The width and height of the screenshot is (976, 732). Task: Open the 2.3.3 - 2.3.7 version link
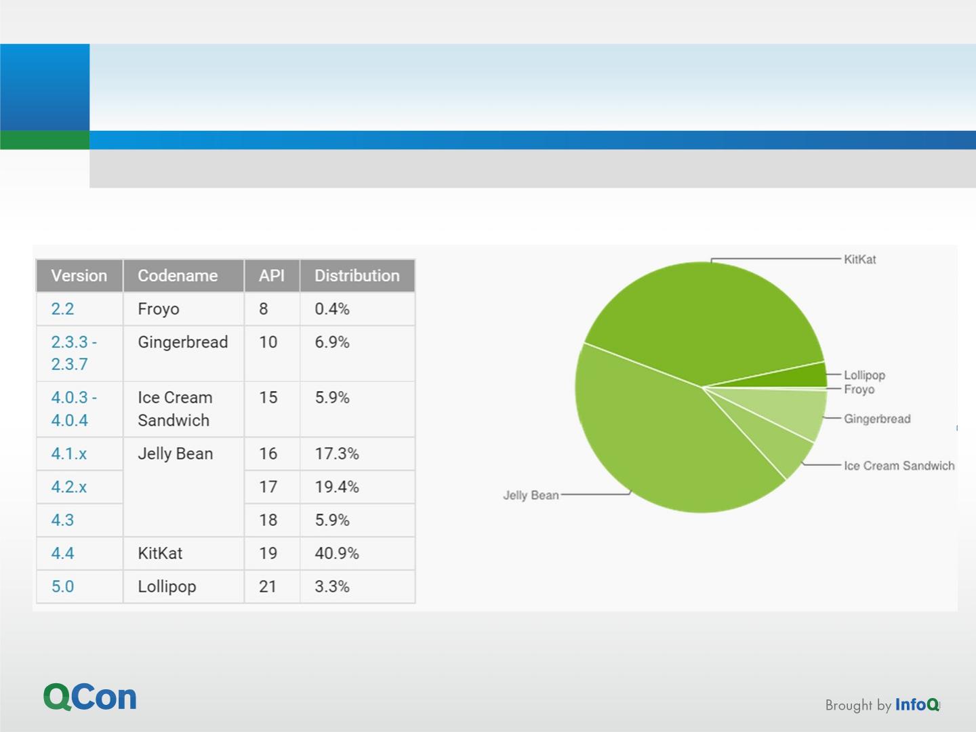[73, 353]
